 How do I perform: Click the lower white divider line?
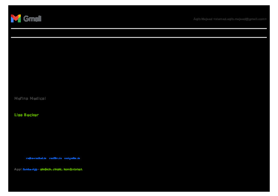tap(139, 37)
